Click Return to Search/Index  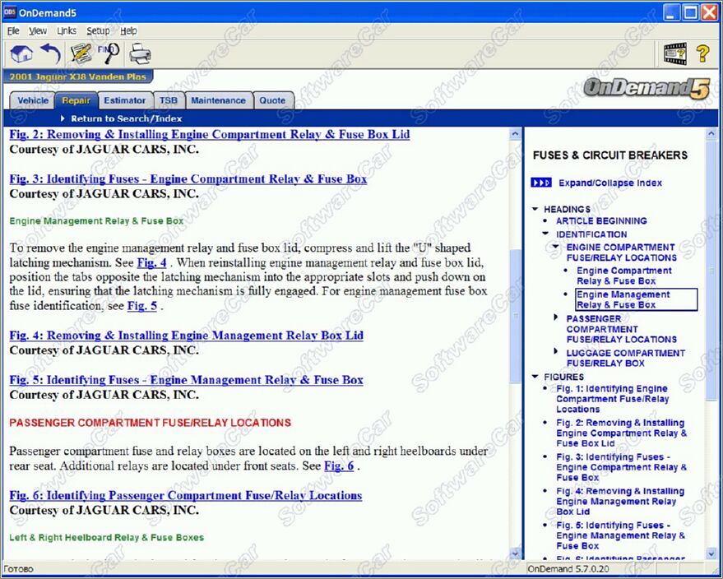126,118
